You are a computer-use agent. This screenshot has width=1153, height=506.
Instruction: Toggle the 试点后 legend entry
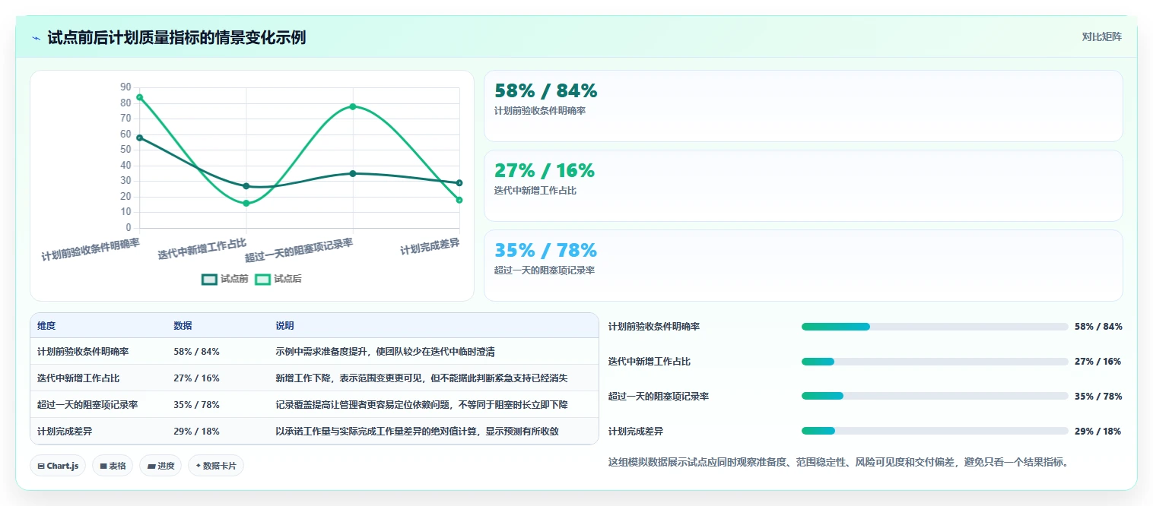point(278,279)
